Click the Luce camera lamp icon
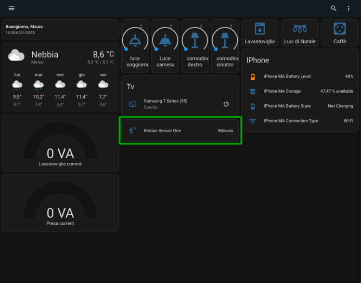This screenshot has width=361, height=283. (165, 40)
